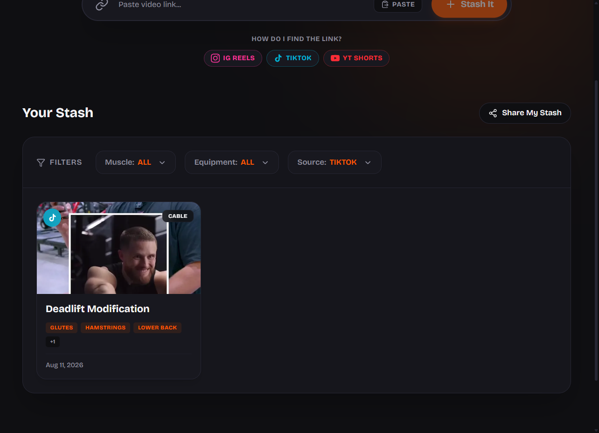
Task: Click the funnel Filters icon
Action: (41, 162)
